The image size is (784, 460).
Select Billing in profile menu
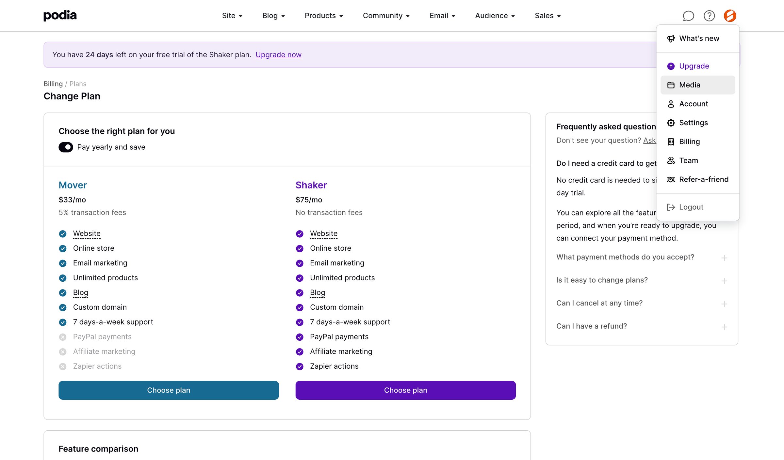[698, 142]
